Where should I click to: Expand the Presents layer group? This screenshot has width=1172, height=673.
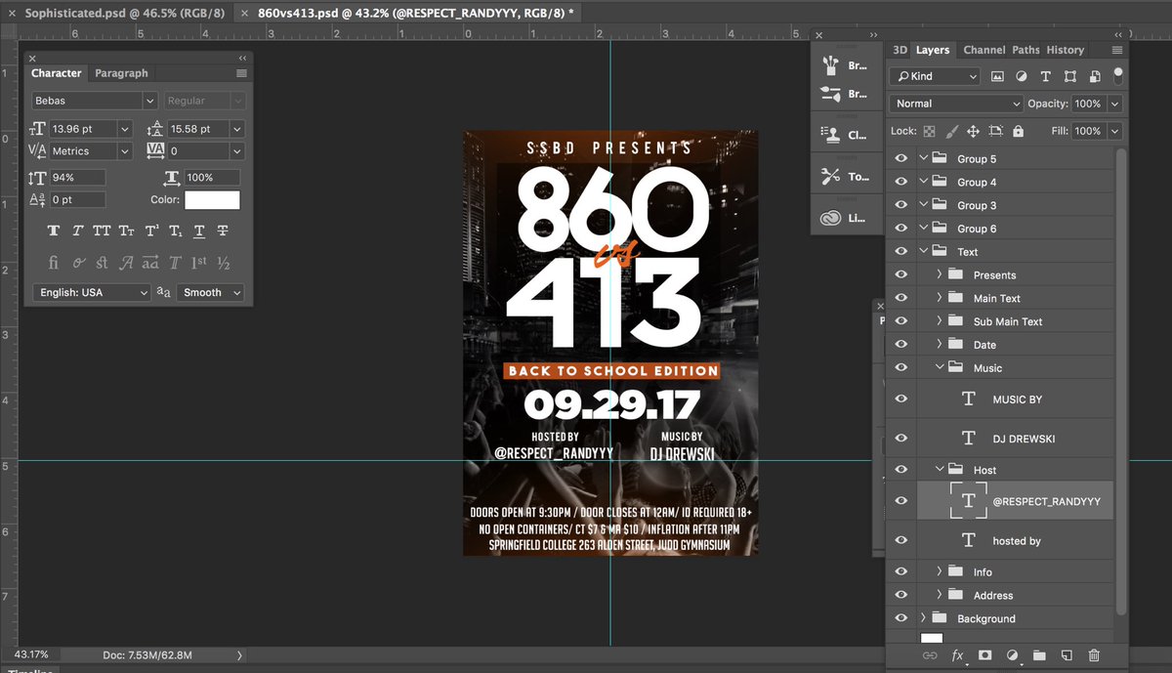click(x=940, y=274)
